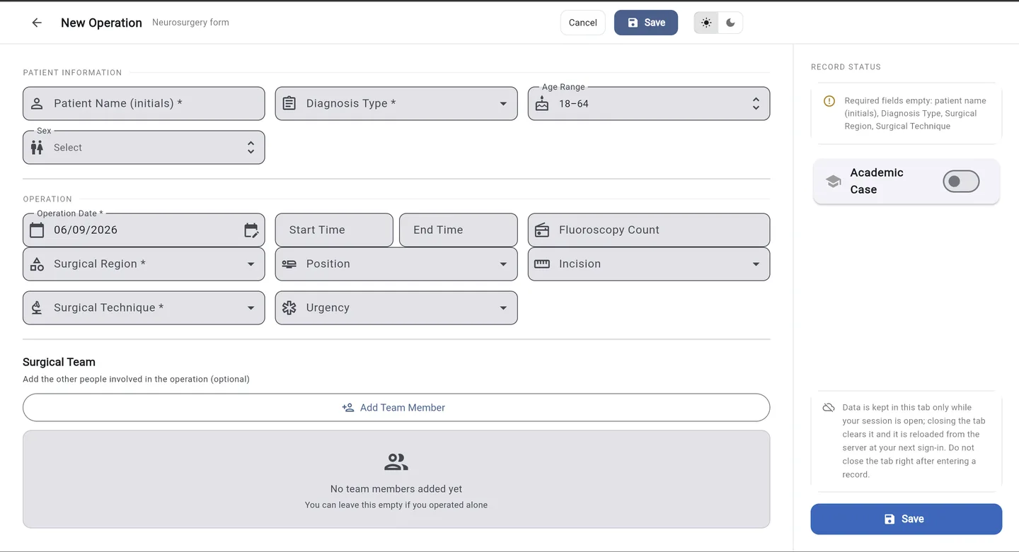Open the date picker edit-calendar icon
Viewport: 1019px width, 552px height.
(x=251, y=230)
